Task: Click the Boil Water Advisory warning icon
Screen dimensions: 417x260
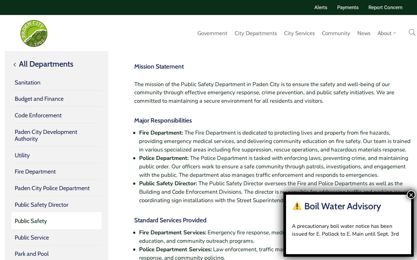Action: 297,206
